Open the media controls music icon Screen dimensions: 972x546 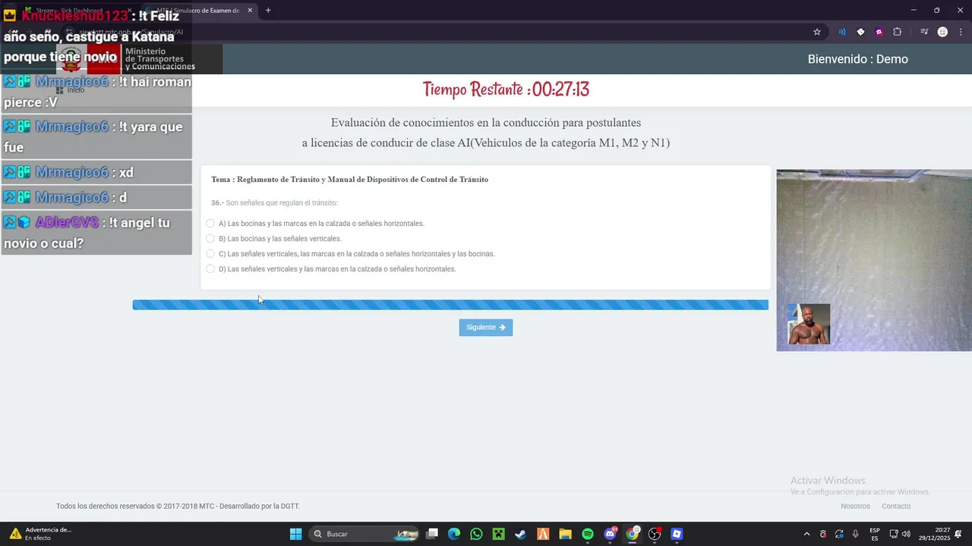(924, 32)
